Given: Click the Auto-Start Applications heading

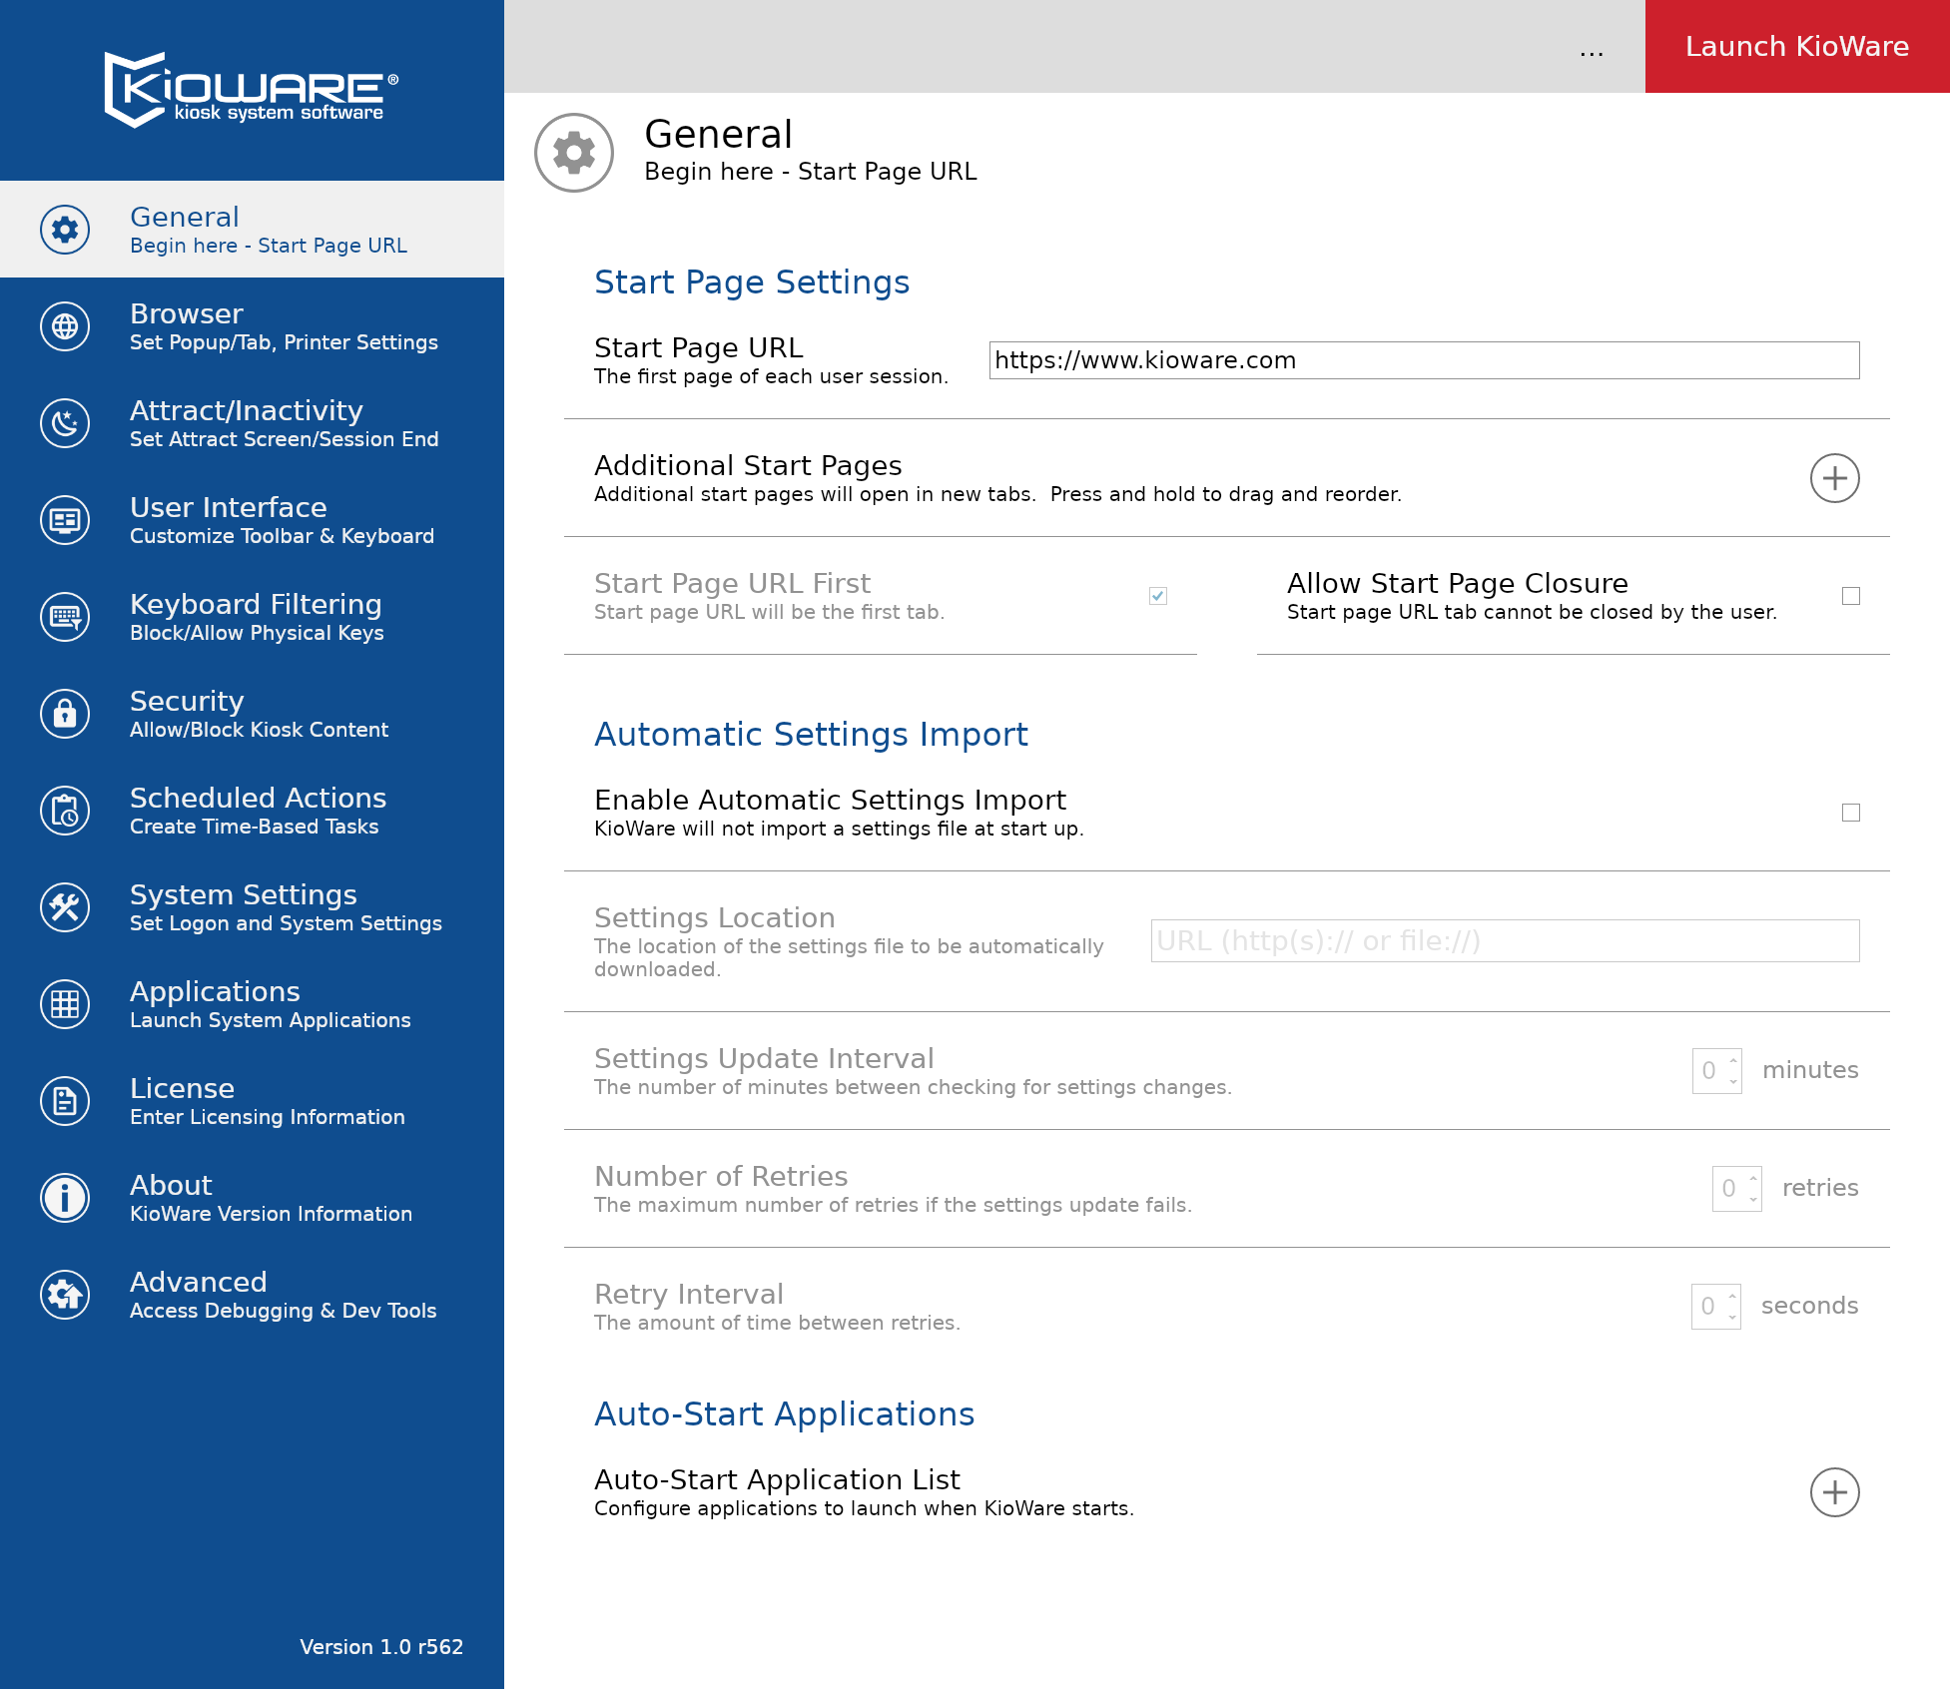Looking at the screenshot, I should pos(784,1414).
